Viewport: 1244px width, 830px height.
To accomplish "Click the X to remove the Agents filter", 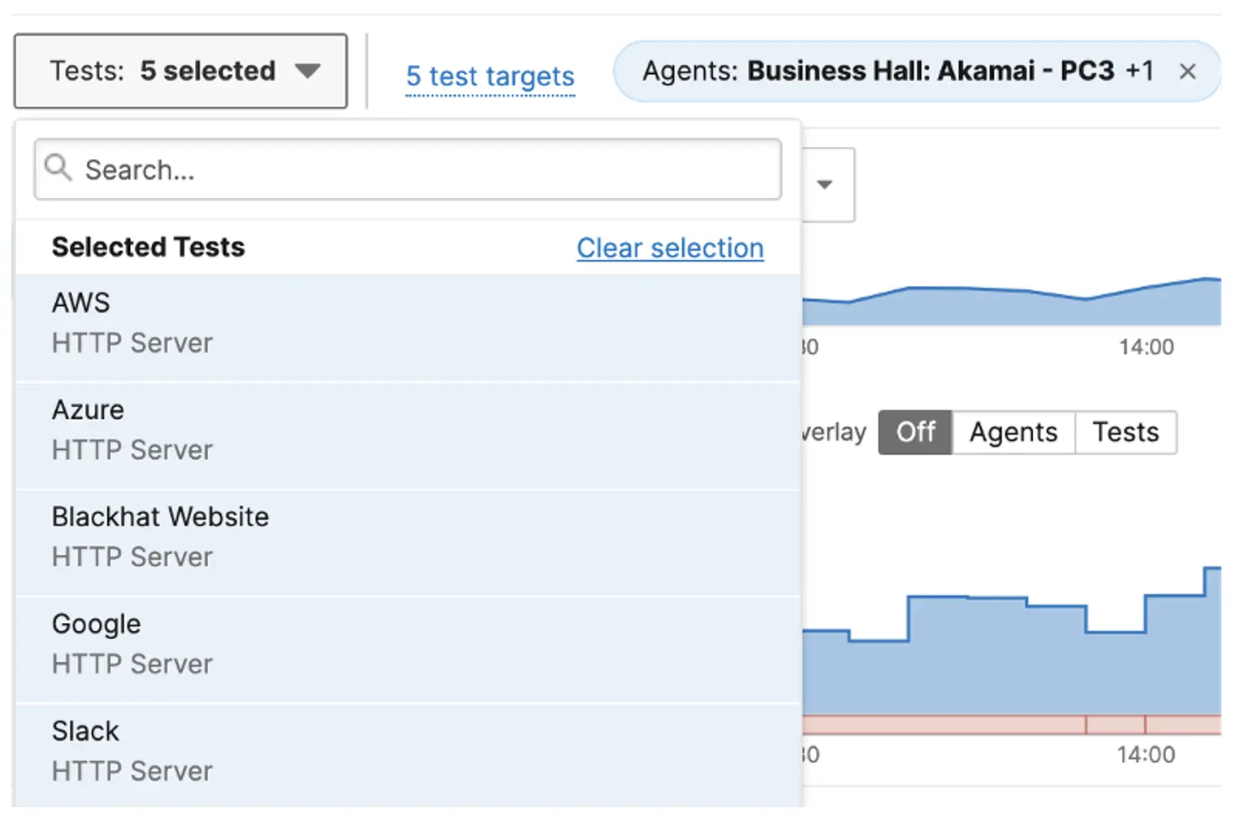I will point(1188,71).
